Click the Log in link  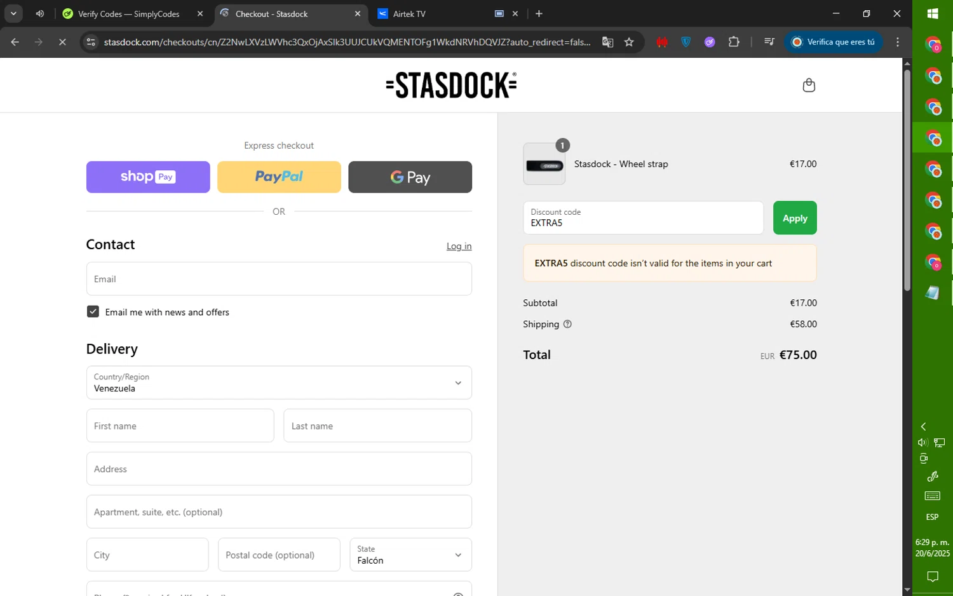459,246
